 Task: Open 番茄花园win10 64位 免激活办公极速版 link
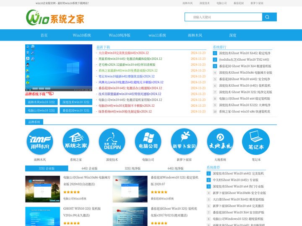tap(130, 88)
